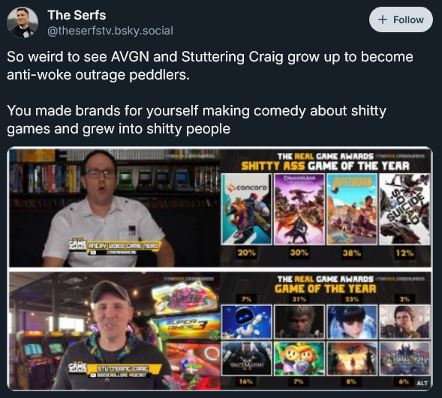Image resolution: width=442 pixels, height=398 pixels.
Task: Click The Serfs display name
Action: 77,15
